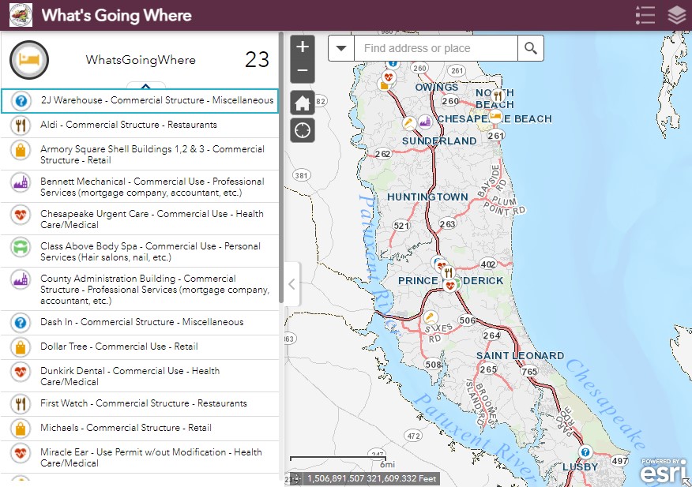Zoom in on the map
Image resolution: width=692 pixels, height=487 pixels.
pos(303,48)
